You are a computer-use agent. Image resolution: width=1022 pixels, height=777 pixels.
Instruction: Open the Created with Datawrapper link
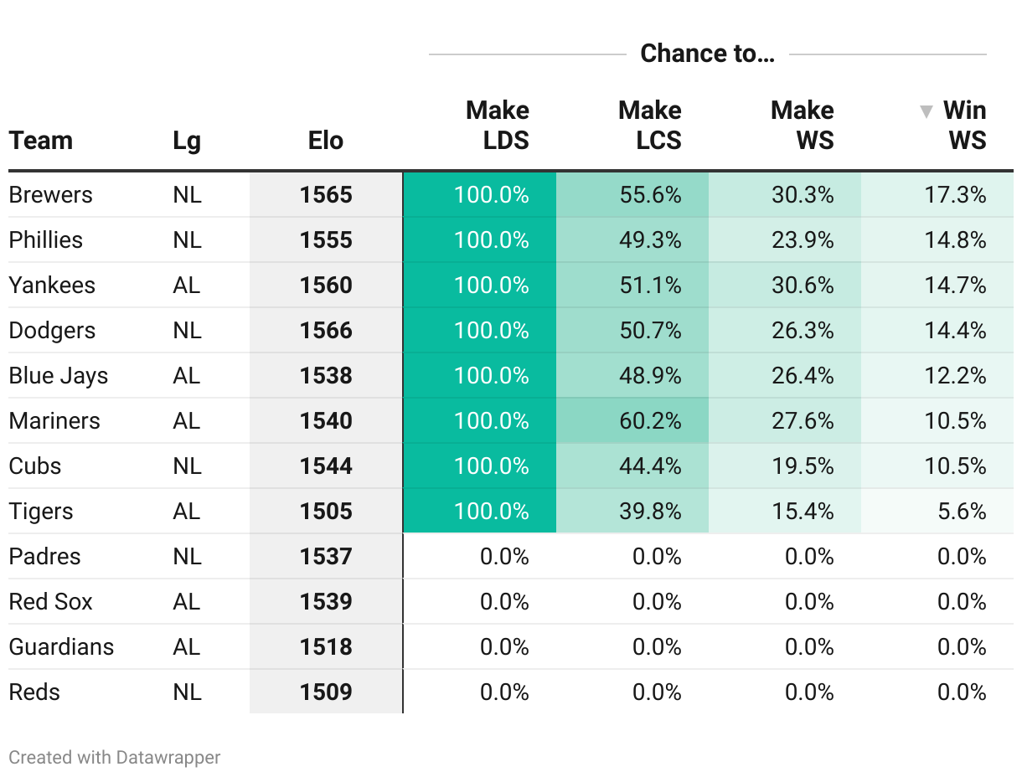(115, 757)
